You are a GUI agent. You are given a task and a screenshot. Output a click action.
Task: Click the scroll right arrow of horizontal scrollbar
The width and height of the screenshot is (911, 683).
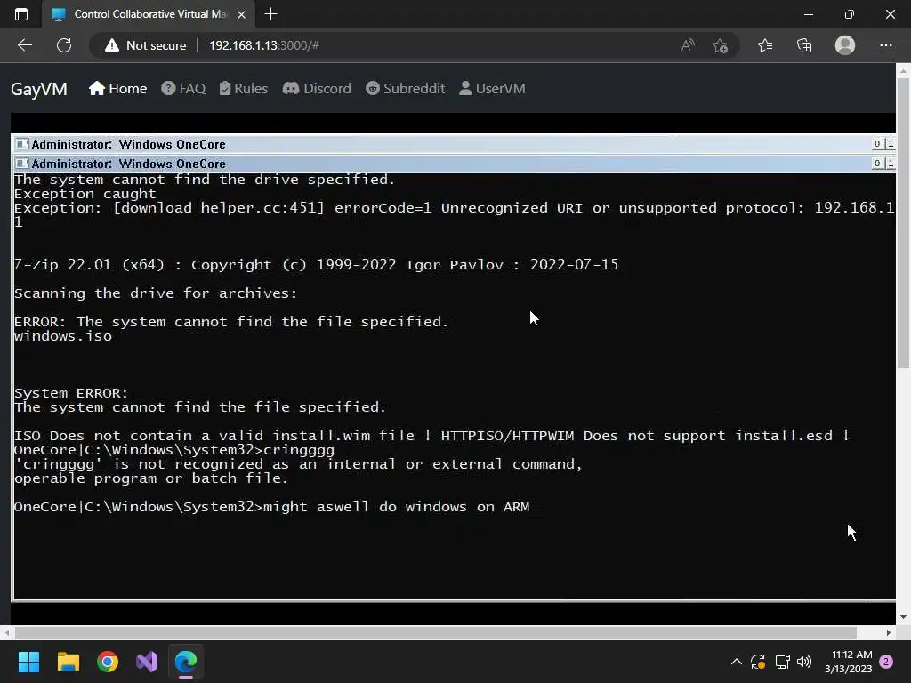tap(889, 632)
